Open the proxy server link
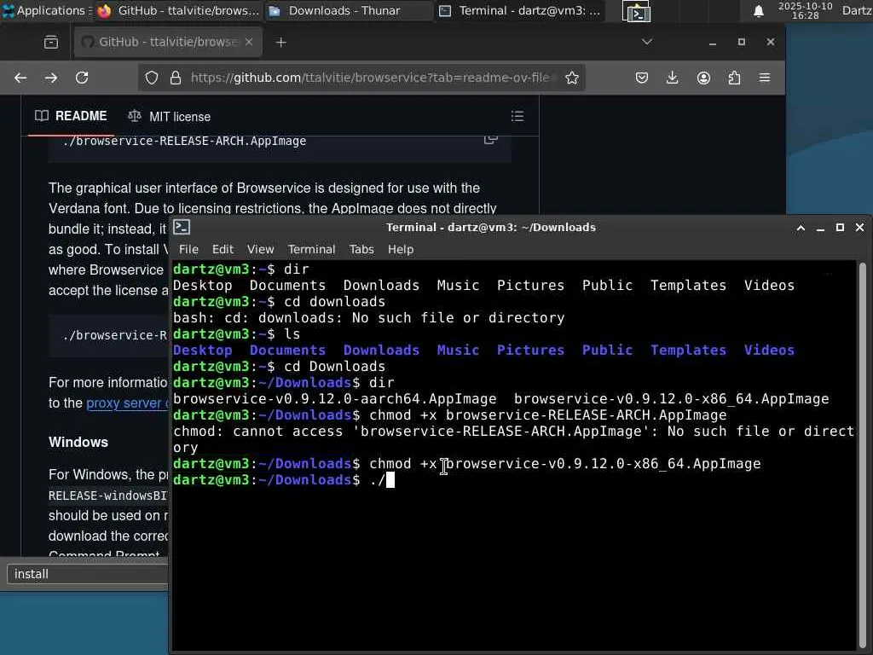The width and height of the screenshot is (873, 655). (x=127, y=403)
